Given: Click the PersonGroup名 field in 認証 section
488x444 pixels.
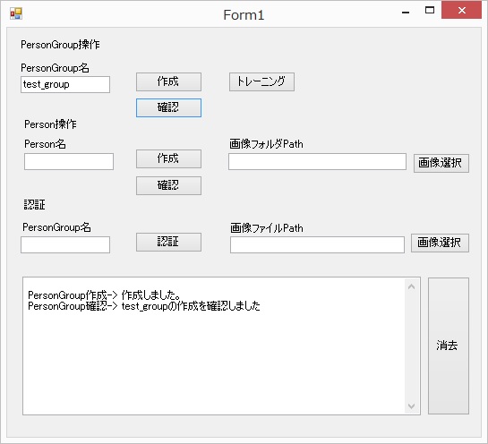Looking at the screenshot, I should pos(65,245).
